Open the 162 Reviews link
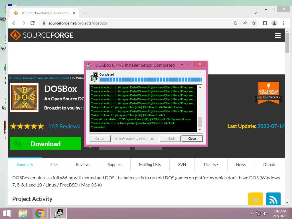The height and width of the screenshot is (219, 292). click(64, 126)
